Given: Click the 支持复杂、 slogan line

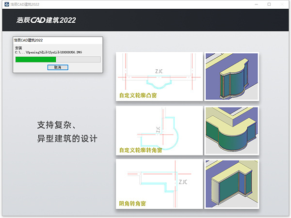Looking at the screenshot, I should (x=57, y=125).
